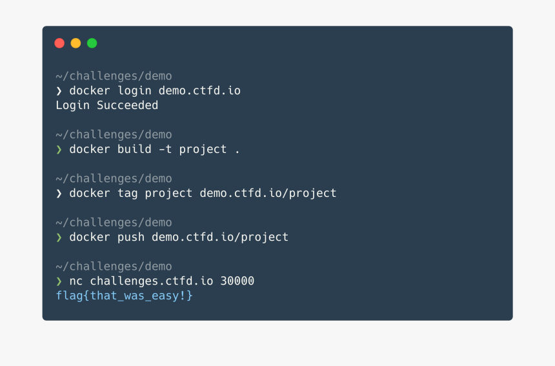The width and height of the screenshot is (555, 366).
Task: Click the yellow minimize window dot
Action: [76, 43]
